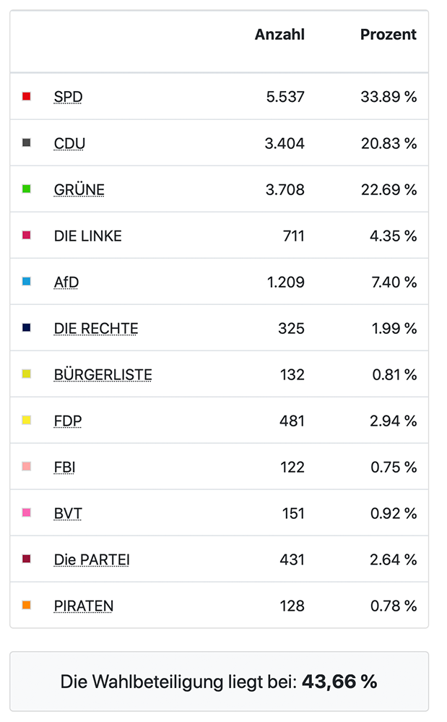
Task: Open the GRÜNE party link
Action: pos(79,189)
